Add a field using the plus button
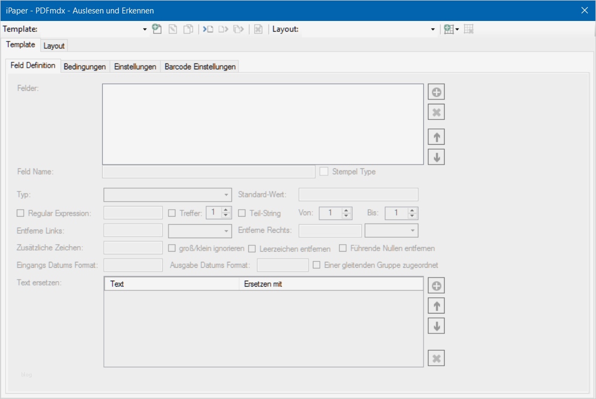This screenshot has width=596, height=399. pos(436,91)
